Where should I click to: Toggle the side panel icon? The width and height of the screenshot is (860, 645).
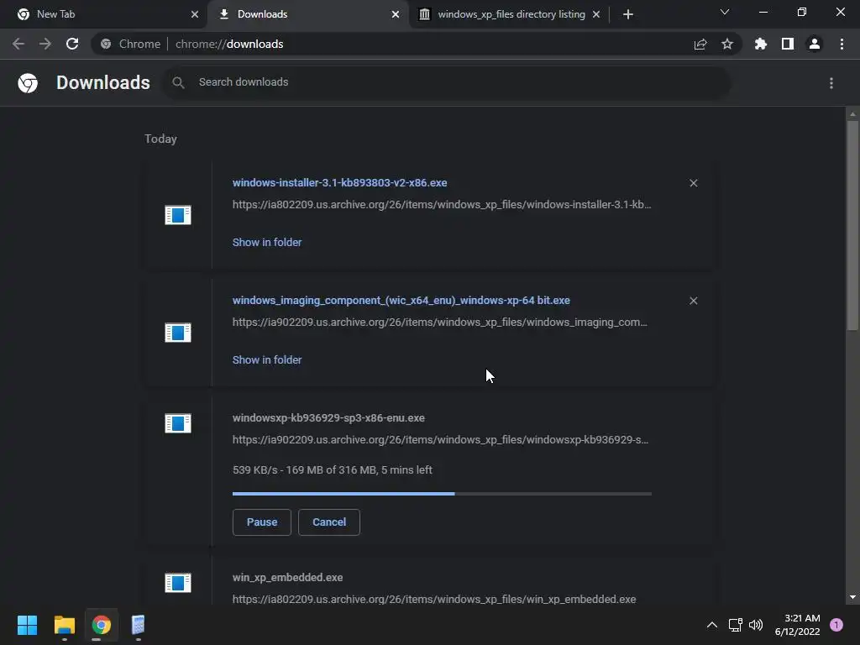[788, 44]
